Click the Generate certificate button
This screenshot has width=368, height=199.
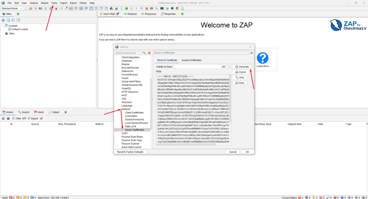point(242,67)
